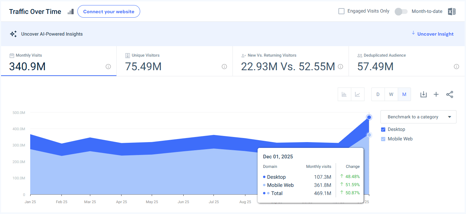Switch granularity to Daily
The image size is (466, 214).
pyautogui.click(x=378, y=94)
